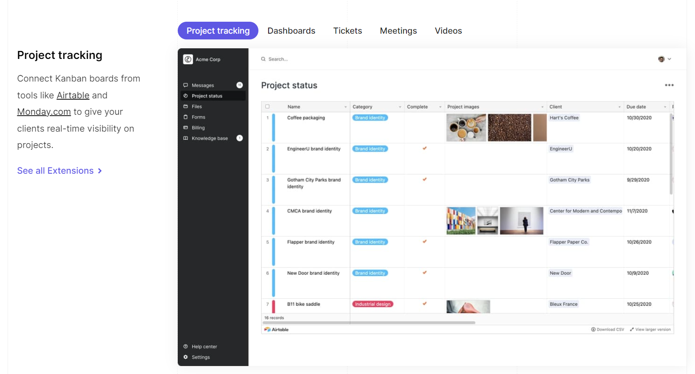This screenshot has width=695, height=374.
Task: Expand the Category column dropdown arrow
Action: [x=400, y=107]
